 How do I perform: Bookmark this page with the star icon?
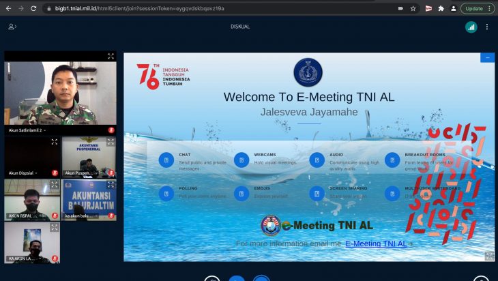point(413,8)
